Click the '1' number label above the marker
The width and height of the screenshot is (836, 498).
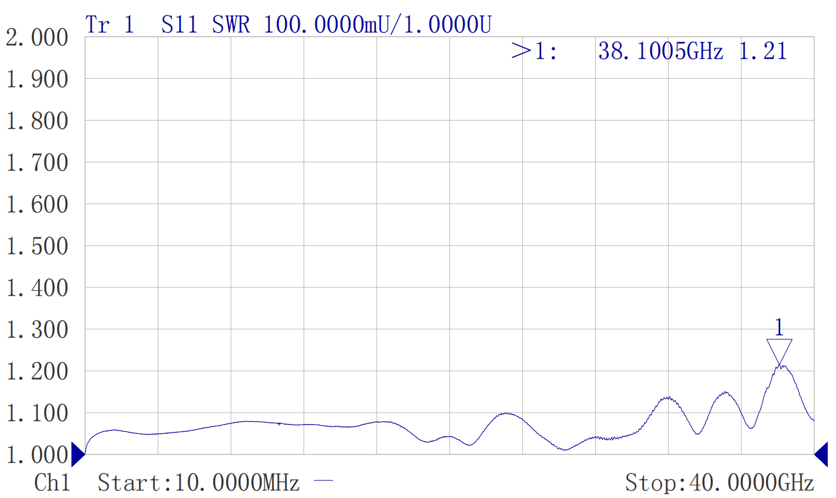pos(779,327)
